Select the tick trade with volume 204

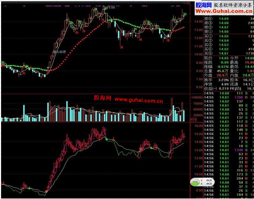click(229, 178)
